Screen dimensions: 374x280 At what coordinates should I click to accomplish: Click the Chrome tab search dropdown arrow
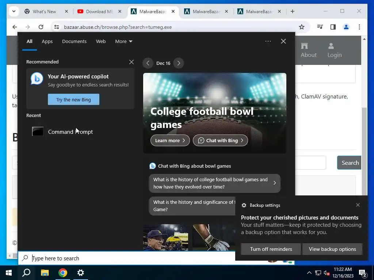coord(14,11)
